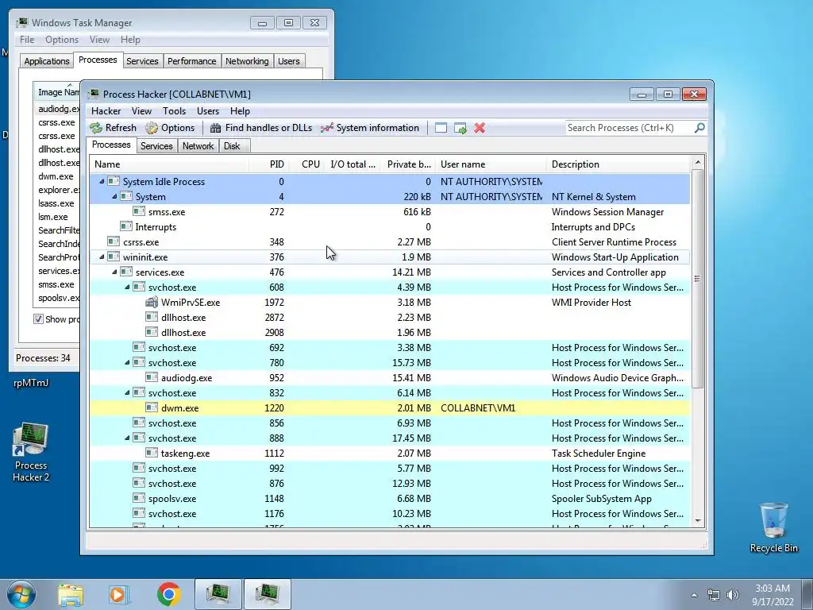Click the Refresh toolbar icon in Process Hacker
813x610 pixels.
(x=96, y=128)
